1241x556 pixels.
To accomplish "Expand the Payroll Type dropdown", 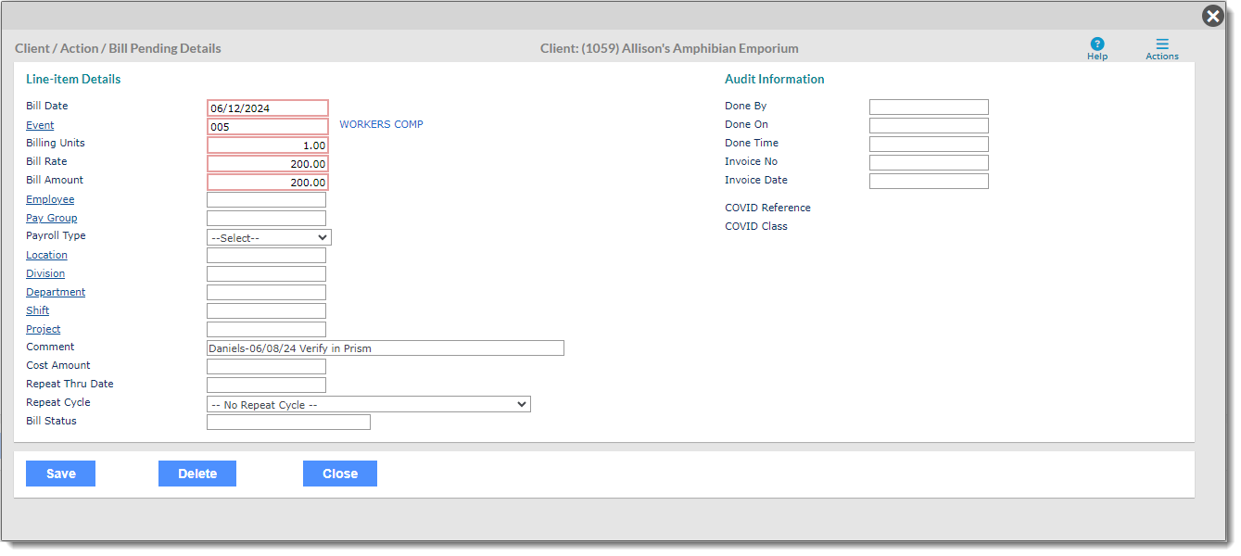I will pos(269,237).
